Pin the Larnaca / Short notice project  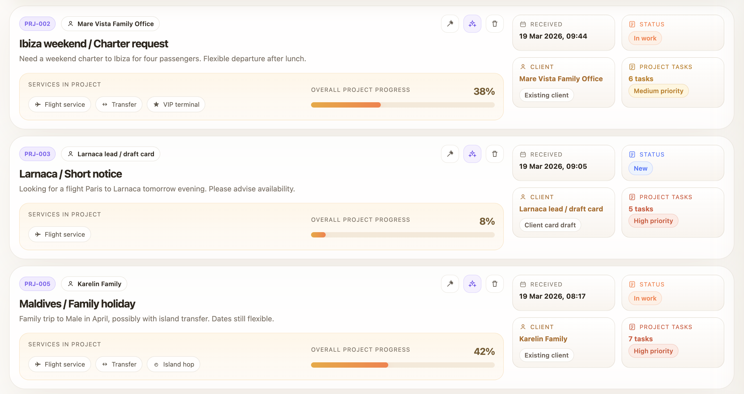450,154
